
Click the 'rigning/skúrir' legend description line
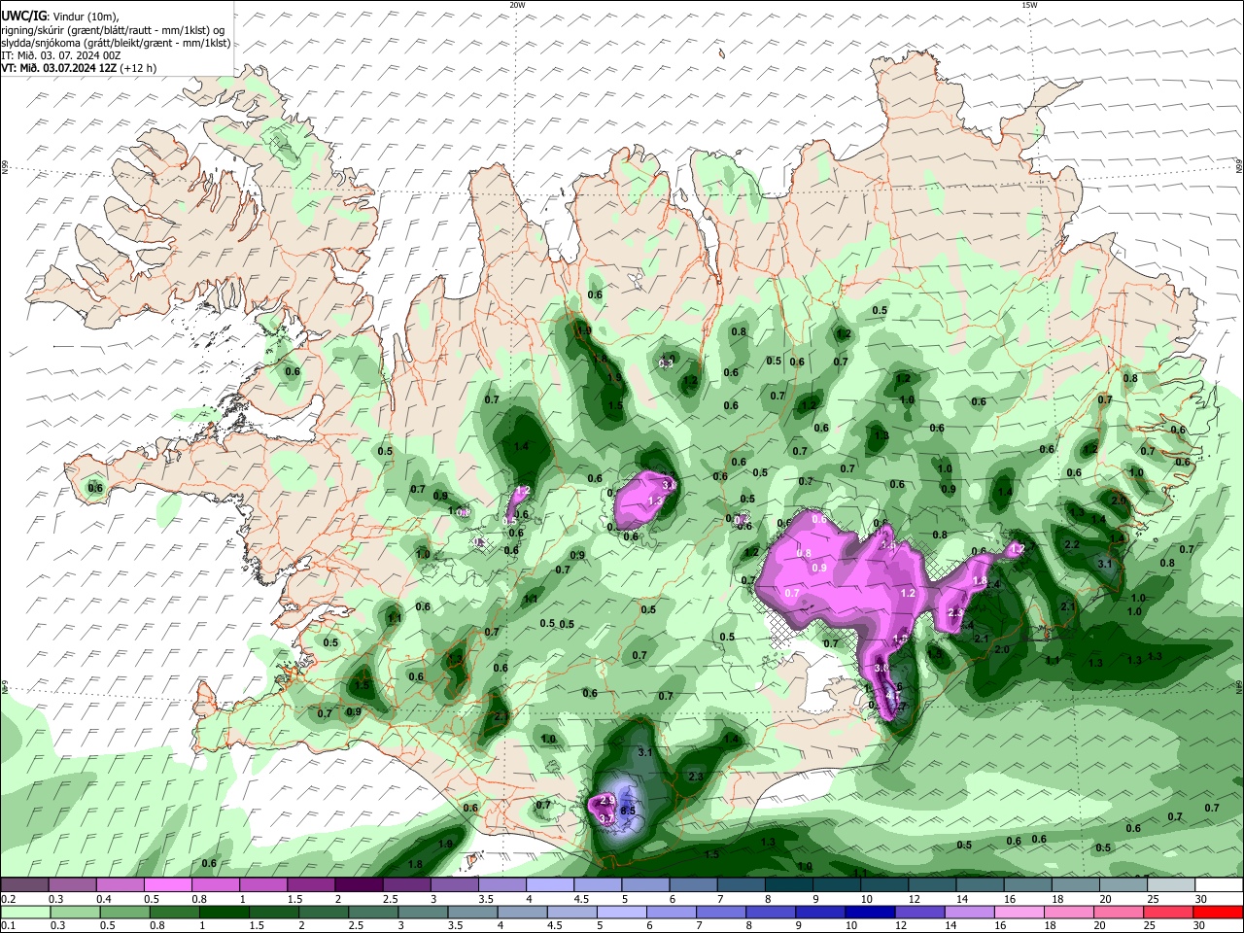point(113,29)
